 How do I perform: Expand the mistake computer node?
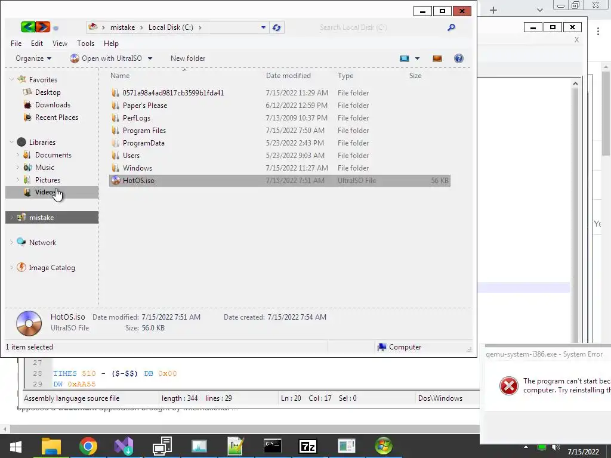tap(11, 217)
